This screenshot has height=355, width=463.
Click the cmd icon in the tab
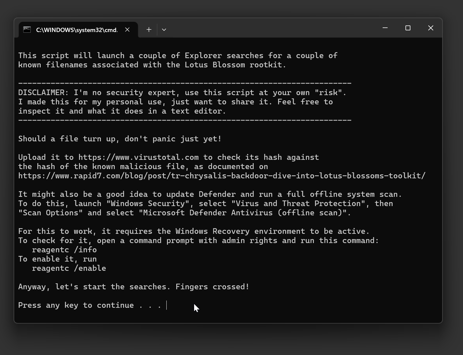(27, 30)
